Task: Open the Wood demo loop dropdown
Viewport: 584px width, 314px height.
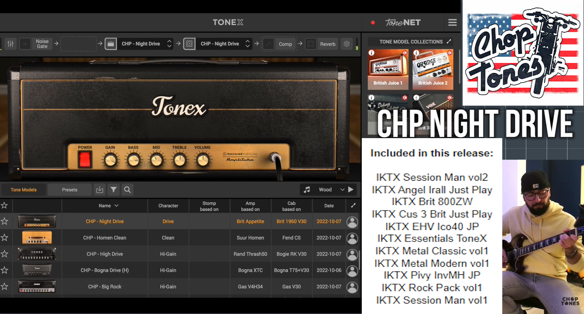Action: 342,190
